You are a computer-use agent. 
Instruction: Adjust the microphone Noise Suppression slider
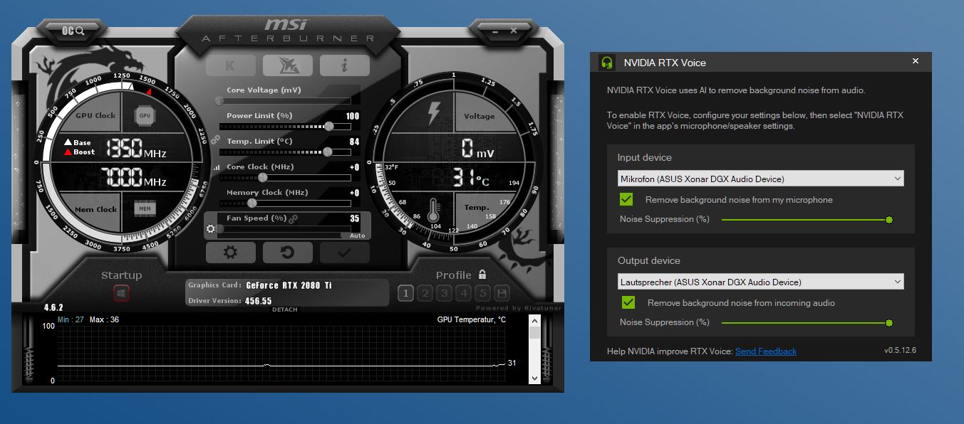pos(888,220)
